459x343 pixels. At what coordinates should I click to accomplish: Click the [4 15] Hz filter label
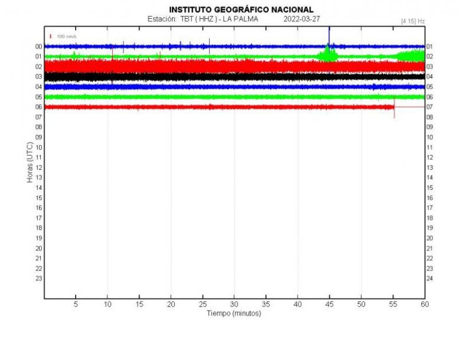pyautogui.click(x=412, y=21)
